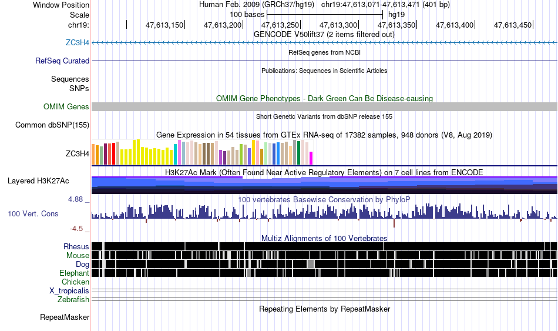558x331 pixels.
Task: Click the 100 bases scale bar
Action: (325, 15)
